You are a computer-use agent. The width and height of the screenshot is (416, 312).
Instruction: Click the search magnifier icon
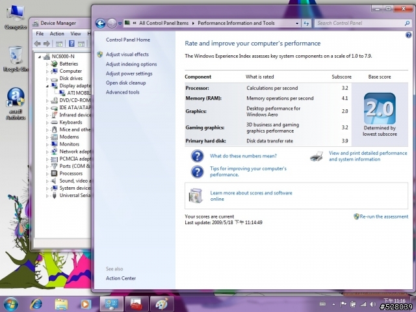[408, 23]
